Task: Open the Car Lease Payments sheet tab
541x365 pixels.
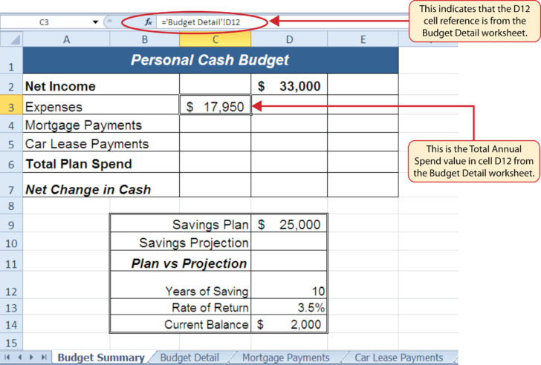Action: coord(399,358)
